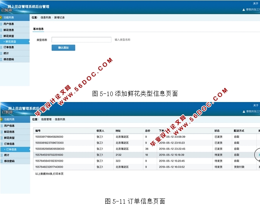Click address cell 2132
This screenshot has width=260, height=210.
tap(118, 155)
